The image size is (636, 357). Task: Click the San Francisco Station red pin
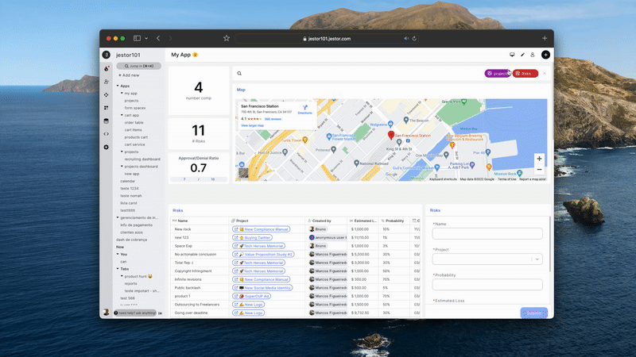[x=391, y=135]
